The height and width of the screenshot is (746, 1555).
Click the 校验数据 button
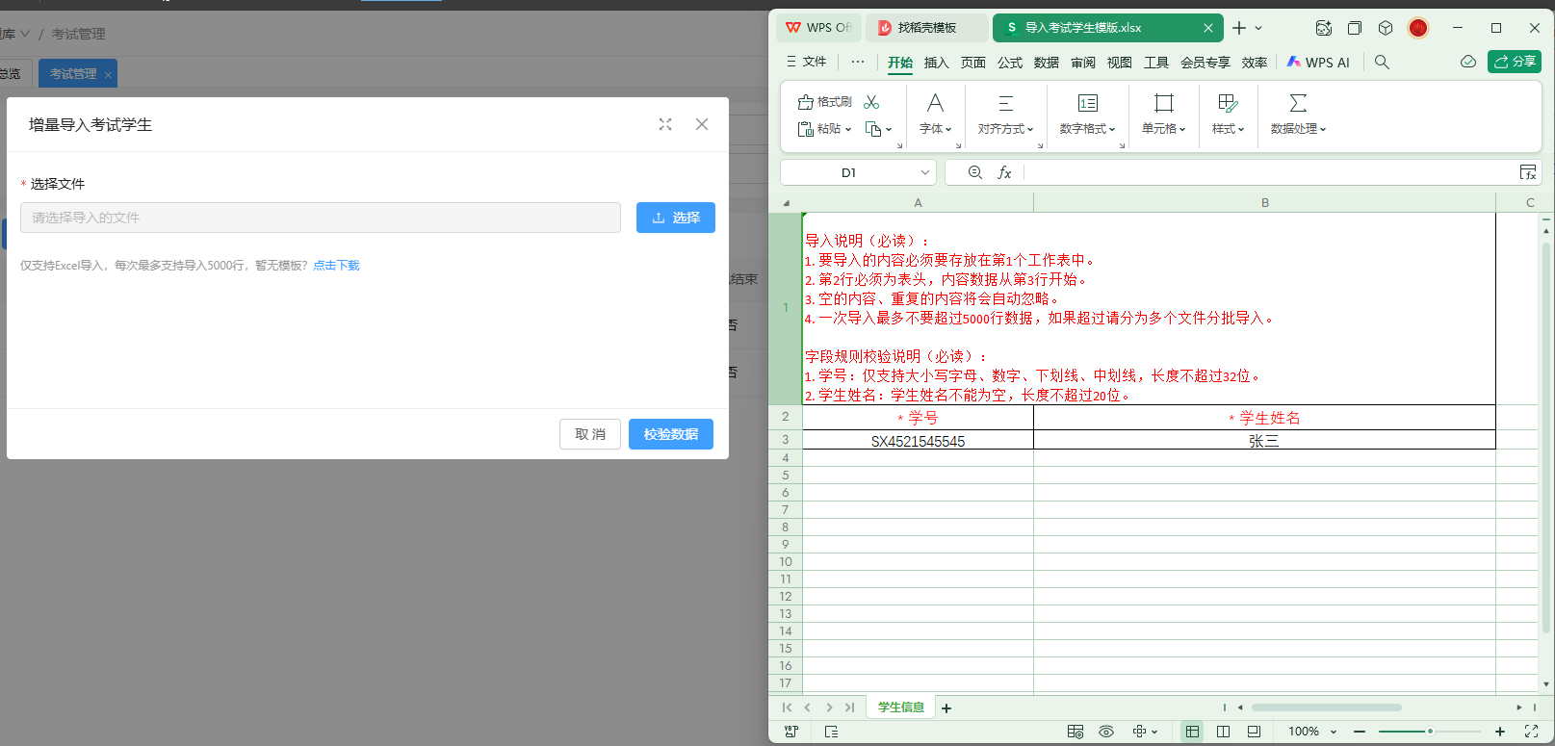(x=670, y=434)
